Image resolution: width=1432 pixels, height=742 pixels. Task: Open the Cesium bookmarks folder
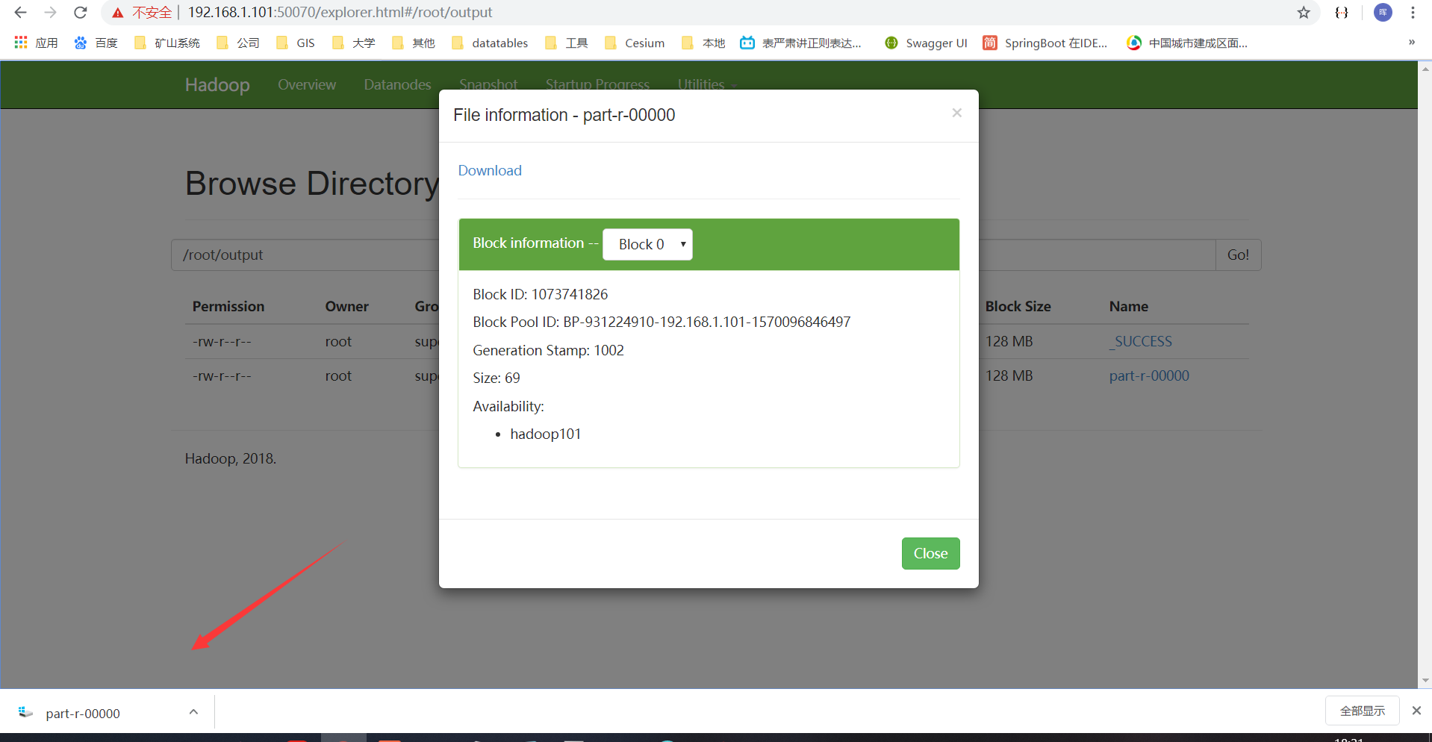(633, 43)
